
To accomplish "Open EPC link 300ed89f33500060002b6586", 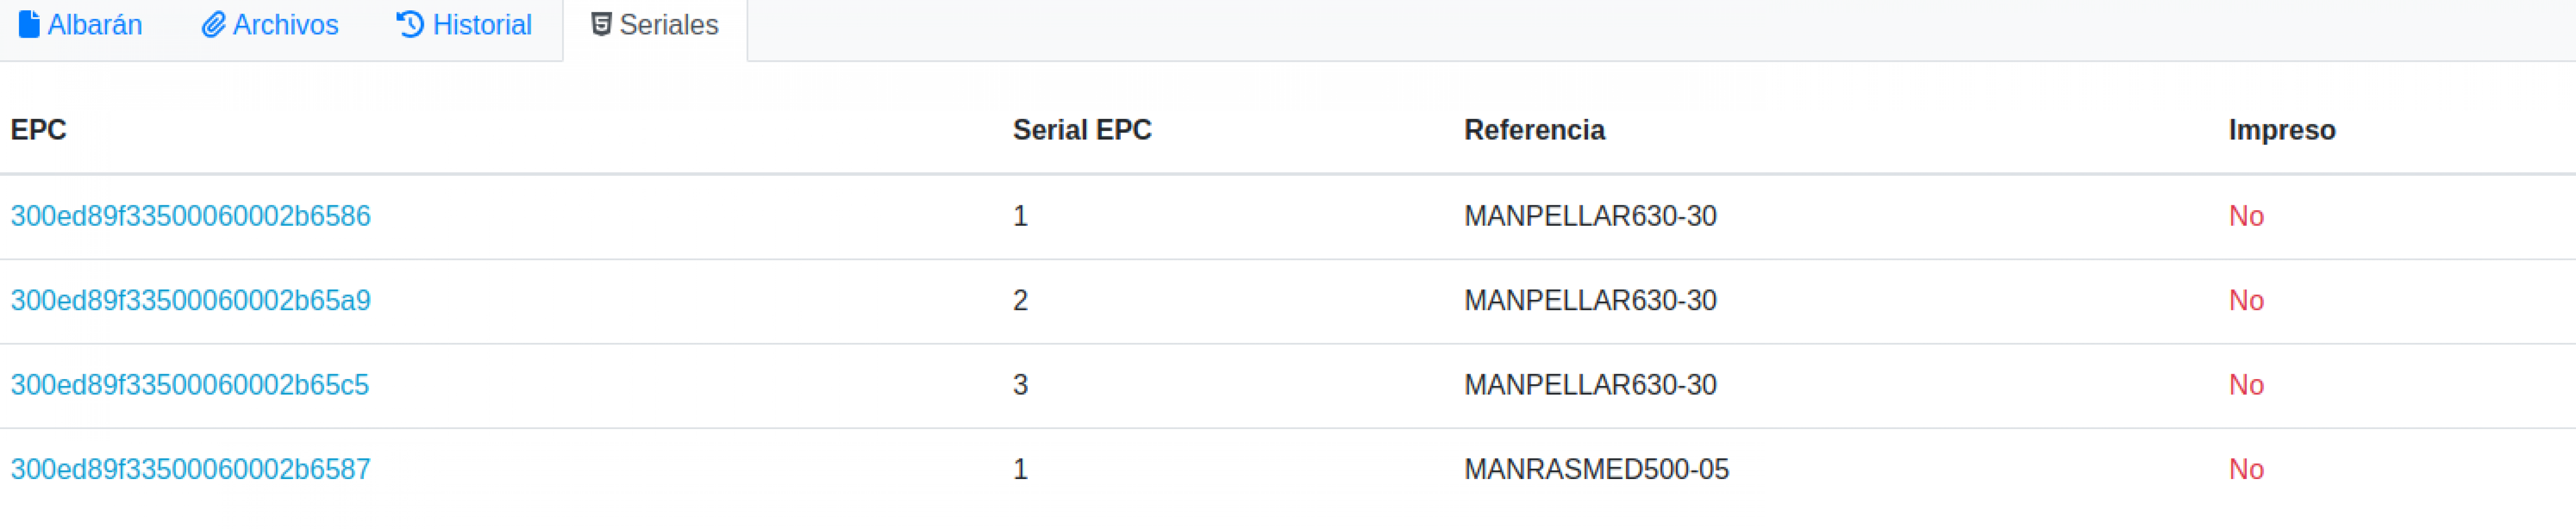I will tap(190, 216).
